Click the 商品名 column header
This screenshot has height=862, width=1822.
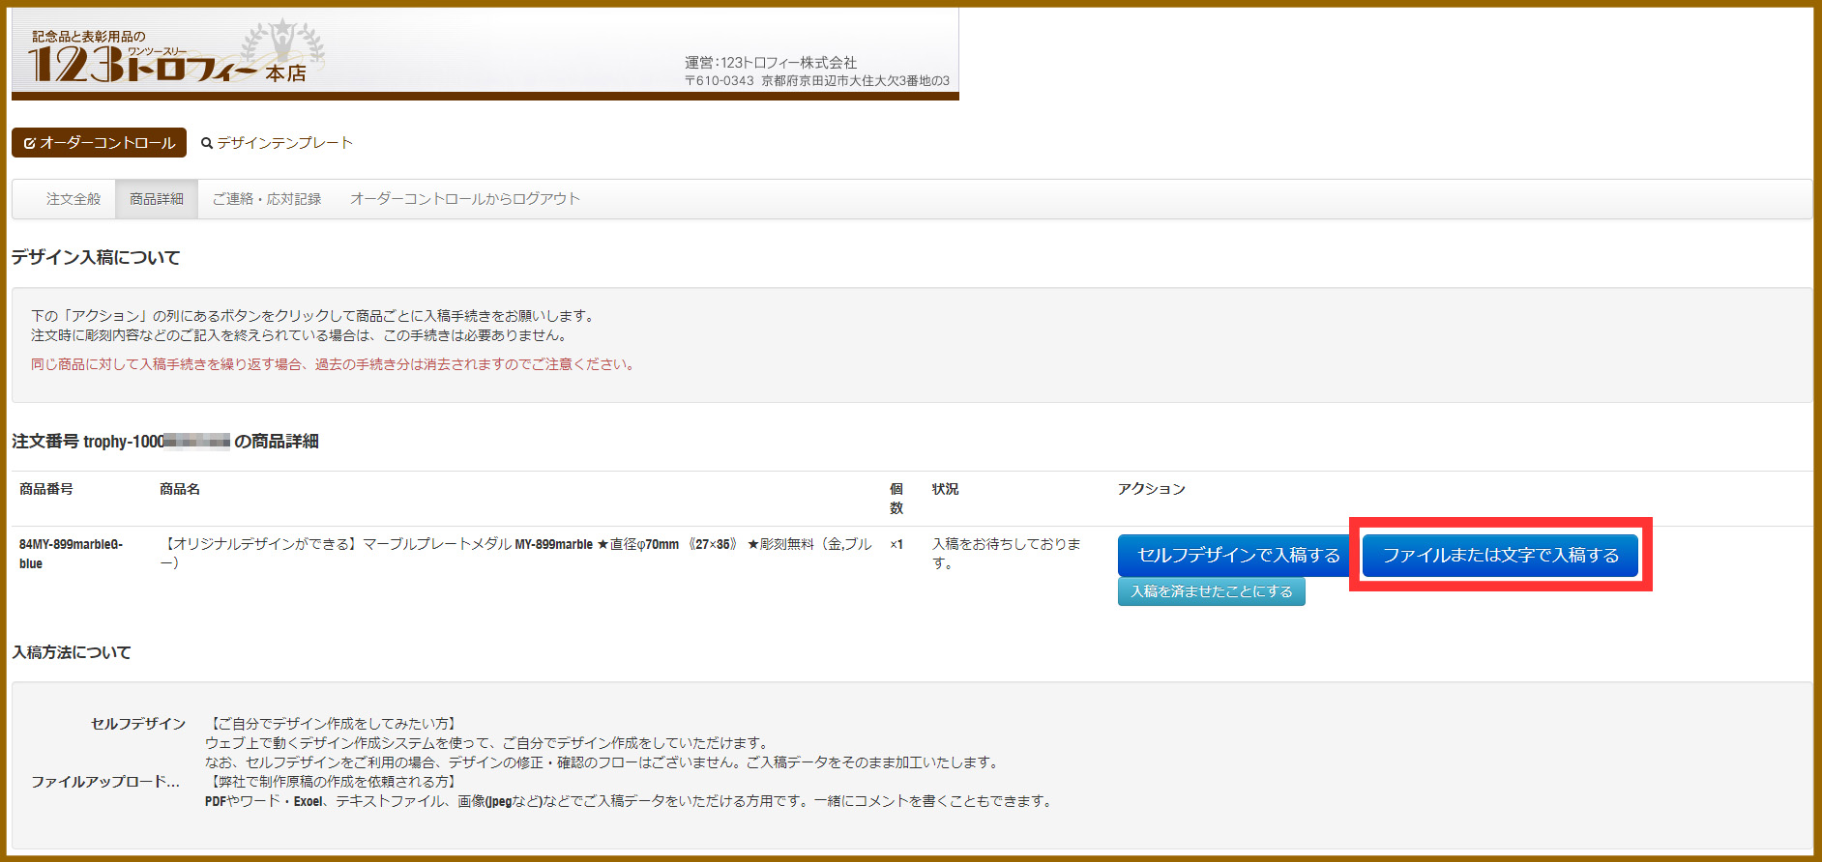click(x=180, y=489)
